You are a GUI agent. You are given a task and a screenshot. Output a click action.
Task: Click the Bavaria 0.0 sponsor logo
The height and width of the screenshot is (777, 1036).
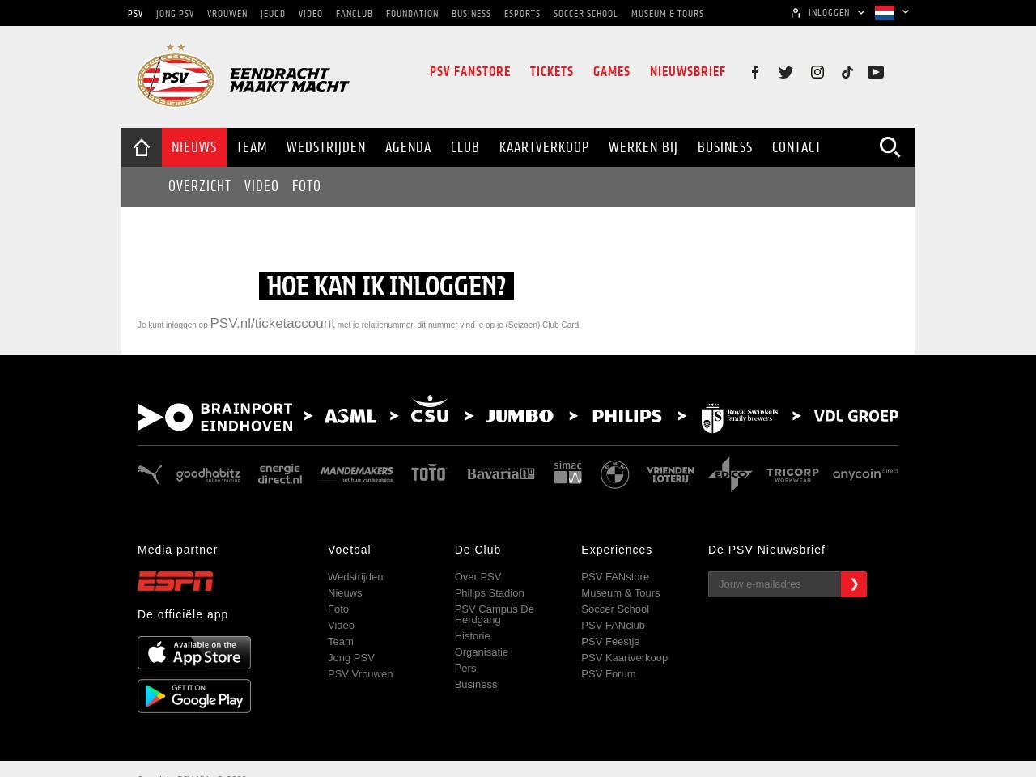pos(501,474)
